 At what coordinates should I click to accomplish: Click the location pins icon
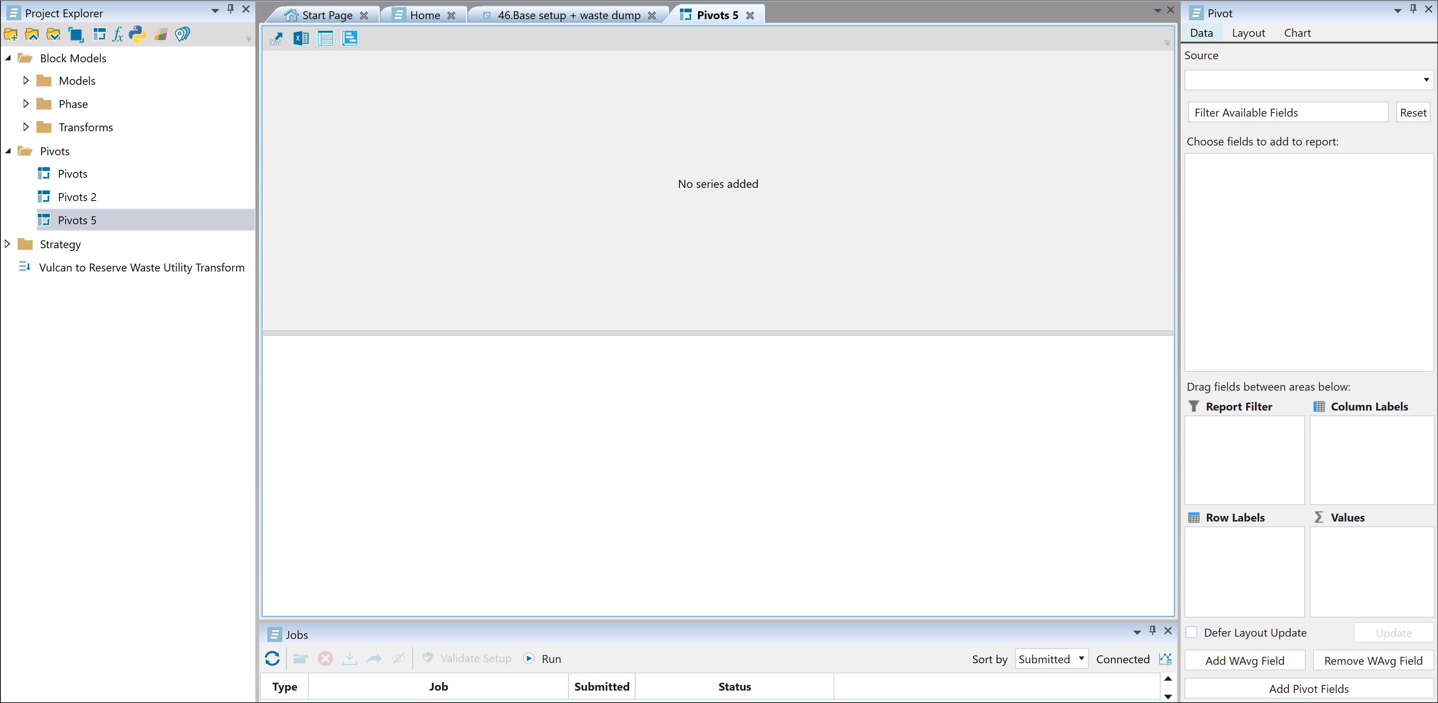183,34
